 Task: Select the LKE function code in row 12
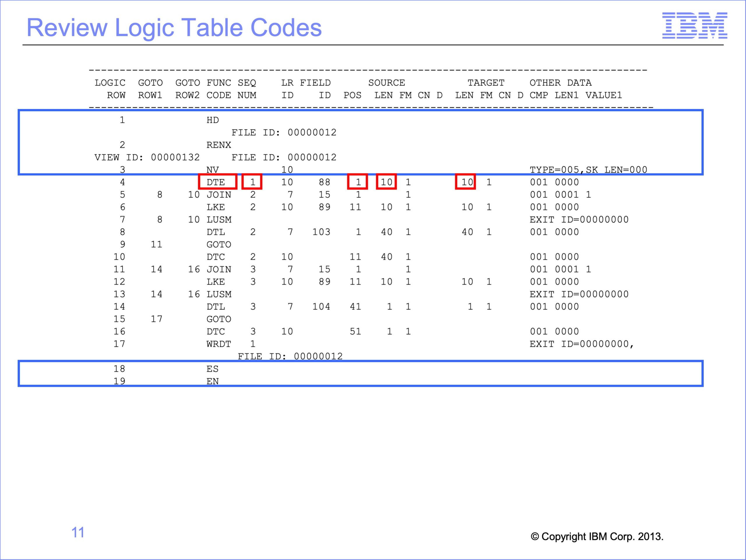pos(216,282)
